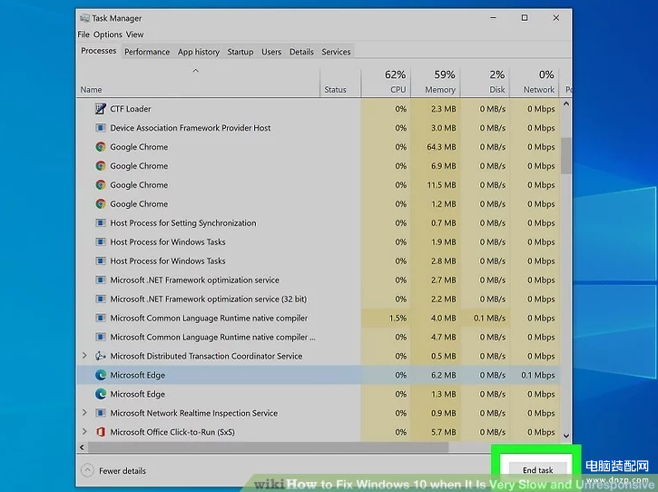
Task: Click the Task Manager title bar icon
Action: (84, 18)
